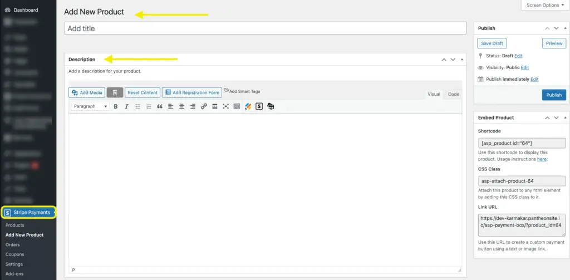The width and height of the screenshot is (570, 280).
Task: Open Add-ons submenu item
Action: [14, 274]
